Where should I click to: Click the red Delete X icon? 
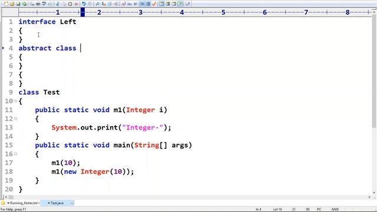(x=76, y=4)
